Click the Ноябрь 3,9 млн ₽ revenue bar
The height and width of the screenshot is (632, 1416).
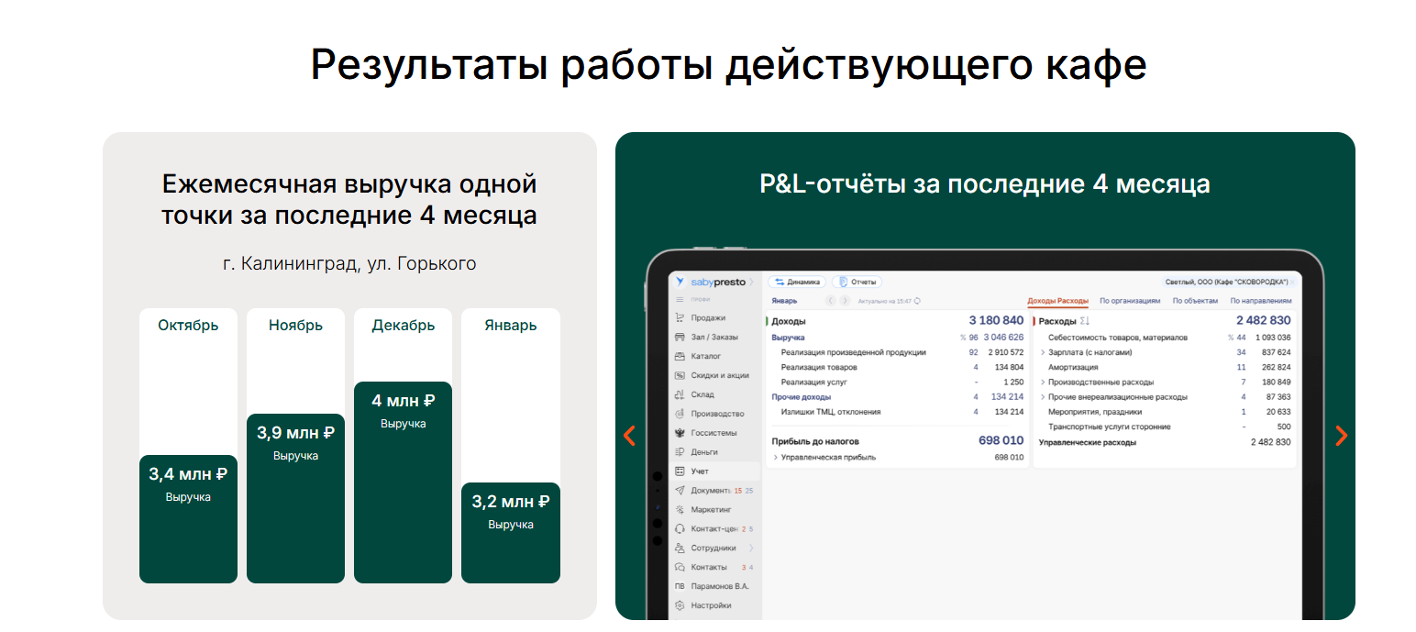point(295,498)
